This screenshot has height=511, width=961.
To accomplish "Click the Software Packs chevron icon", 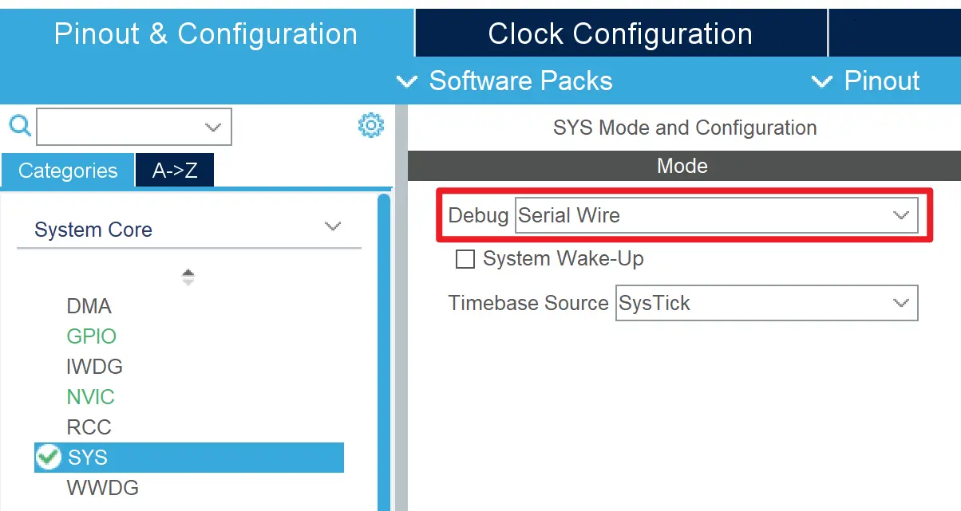I will click(407, 81).
